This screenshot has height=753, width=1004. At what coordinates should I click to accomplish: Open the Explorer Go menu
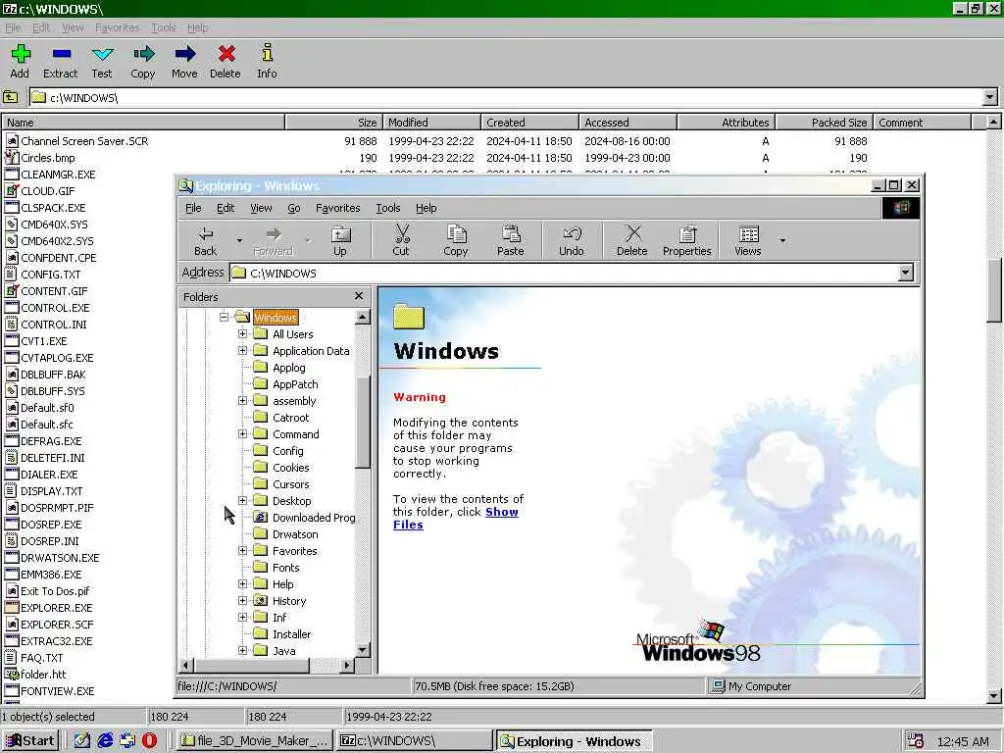[294, 208]
